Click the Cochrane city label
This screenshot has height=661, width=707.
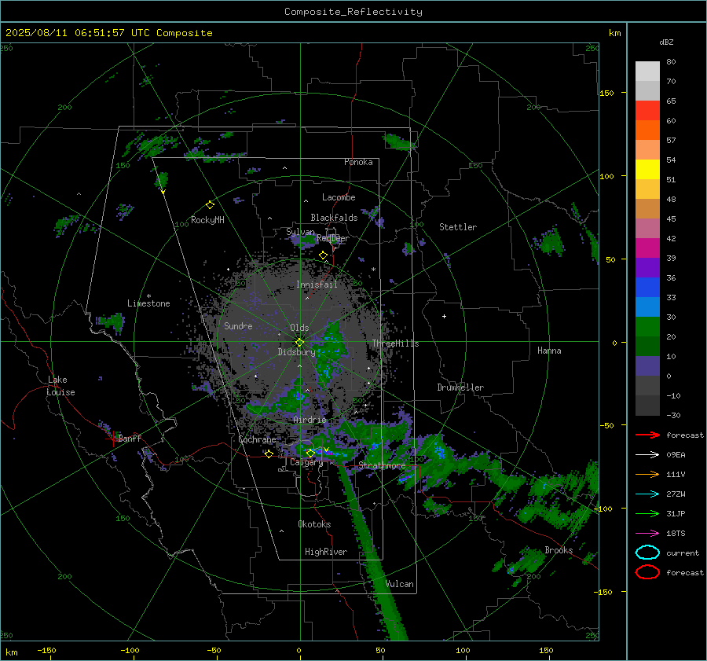tap(257, 439)
